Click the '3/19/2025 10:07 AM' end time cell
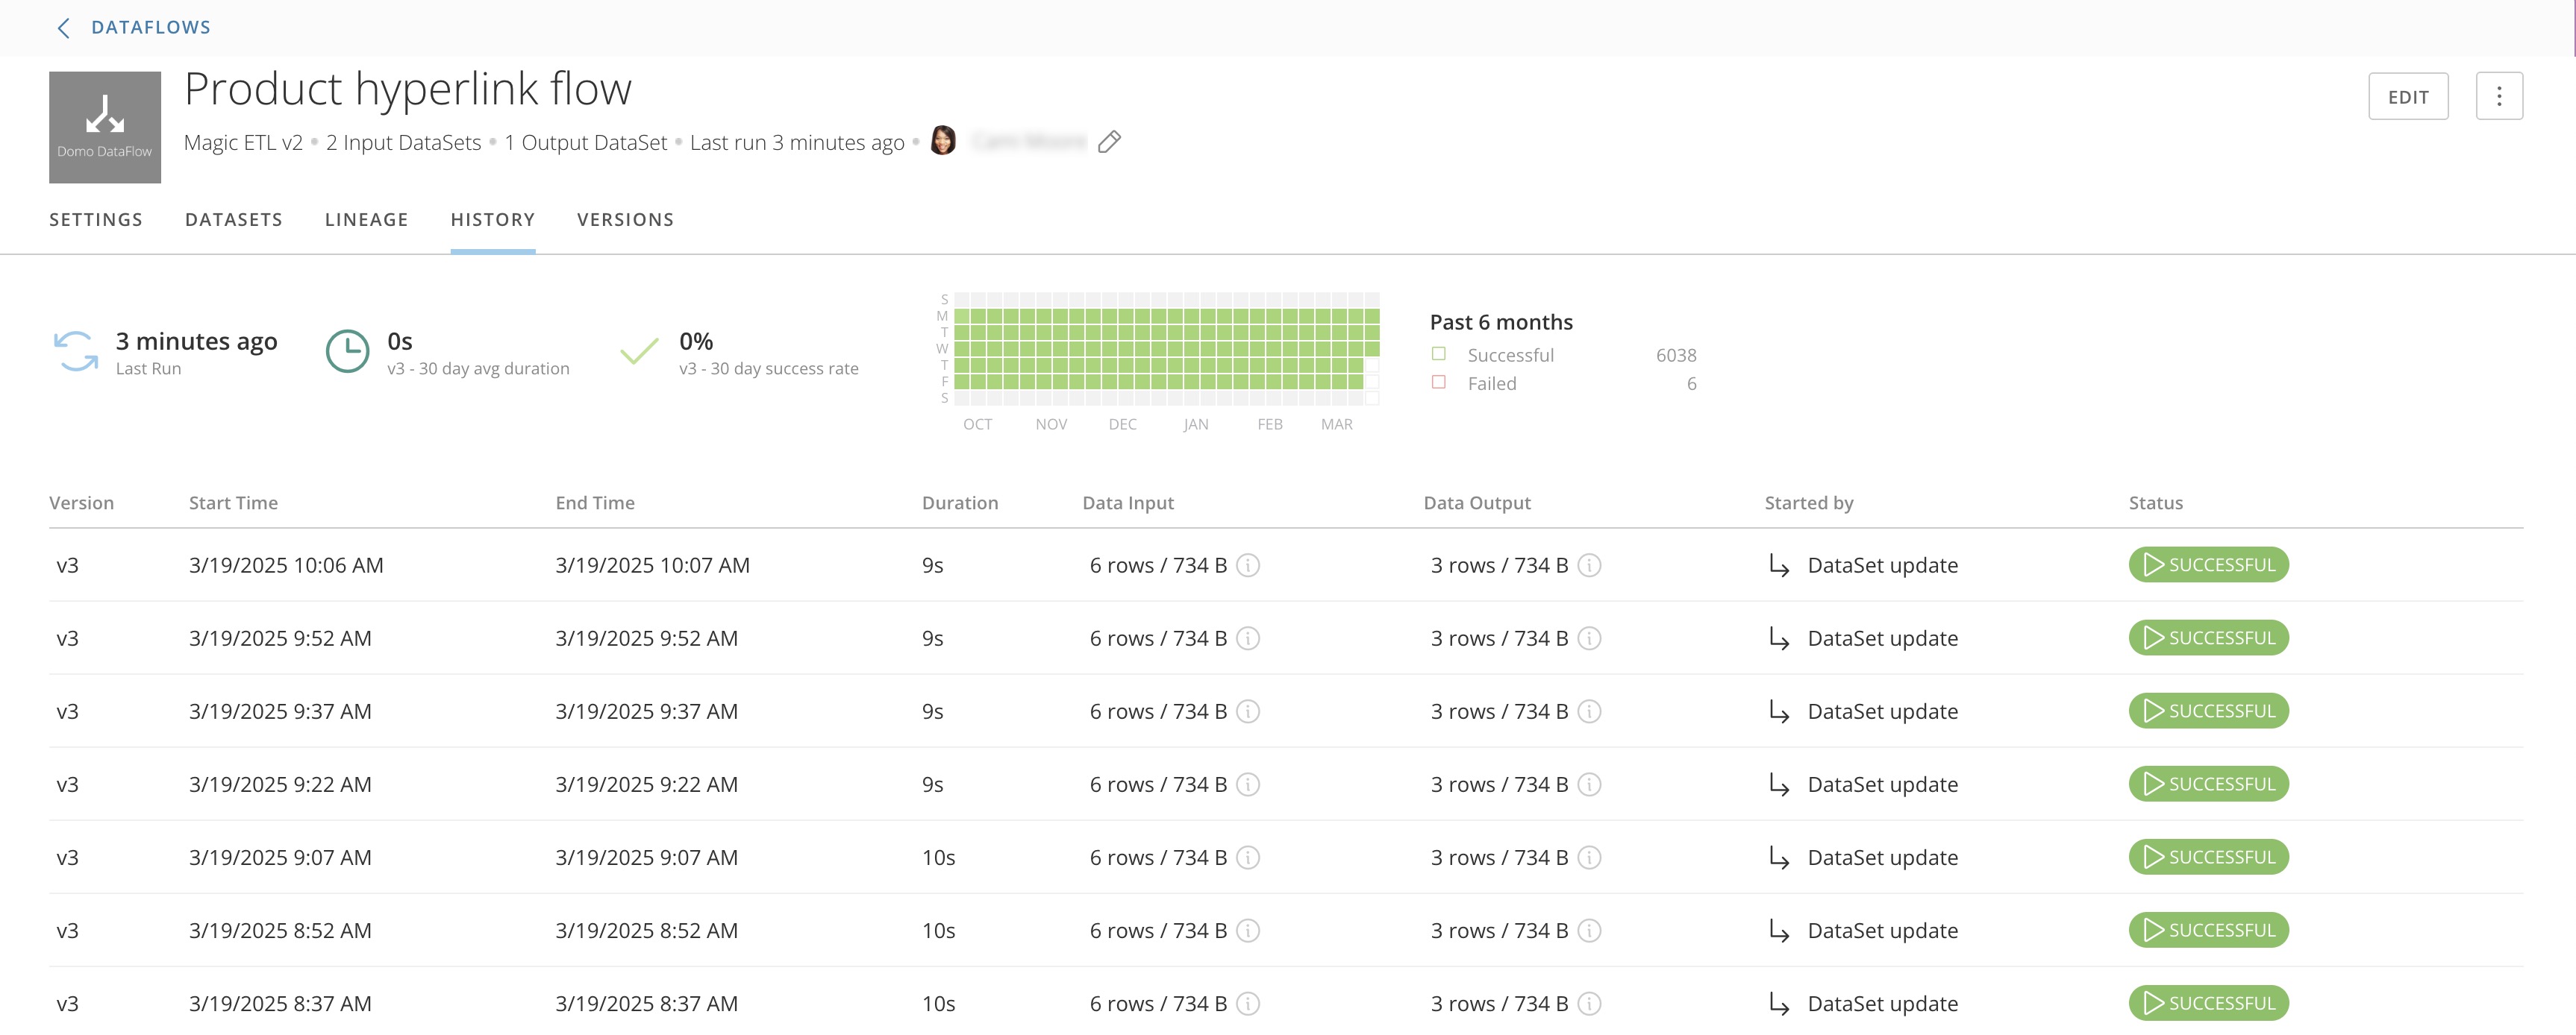The image size is (2576, 1035). tap(652, 565)
